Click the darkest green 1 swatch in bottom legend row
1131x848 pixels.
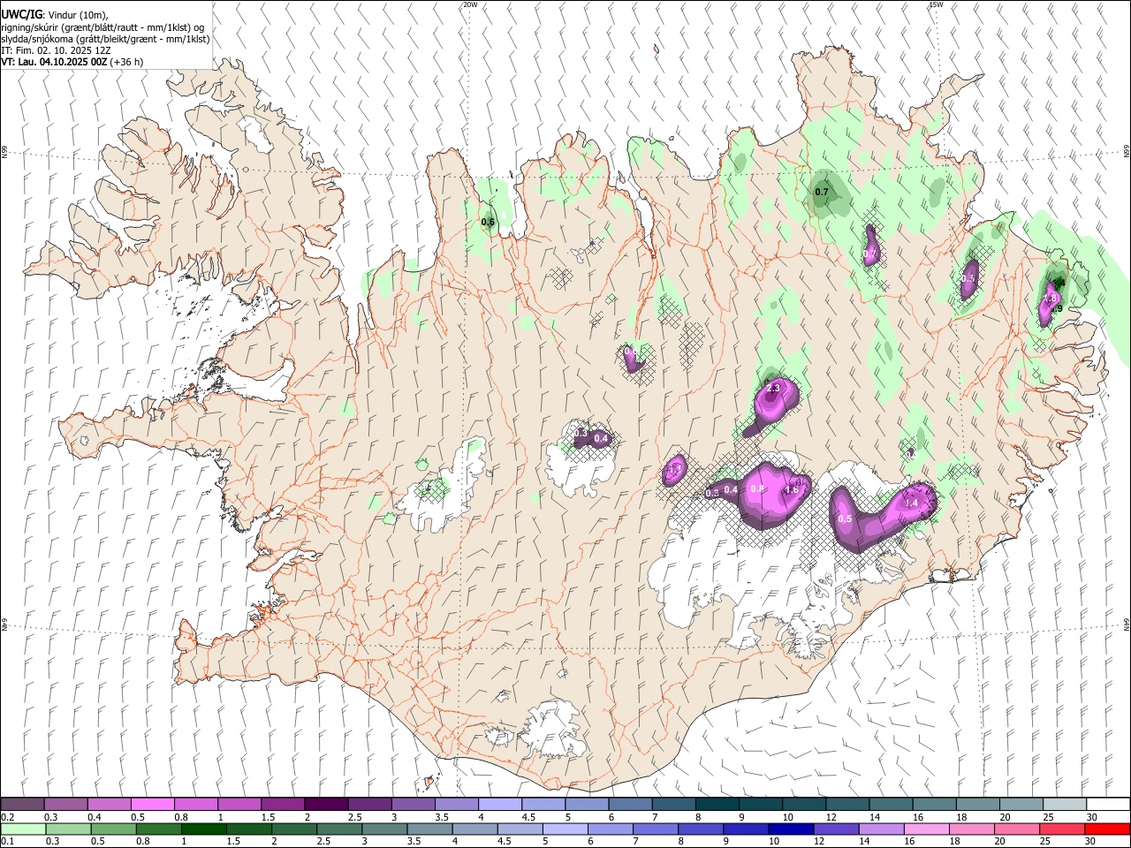click(203, 829)
